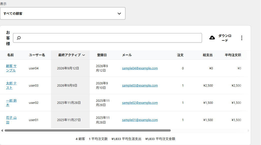Image resolution: width=261 pixels, height=145 pixels.
Task: Click last active date 2025年11月28日
Action: coord(69,103)
